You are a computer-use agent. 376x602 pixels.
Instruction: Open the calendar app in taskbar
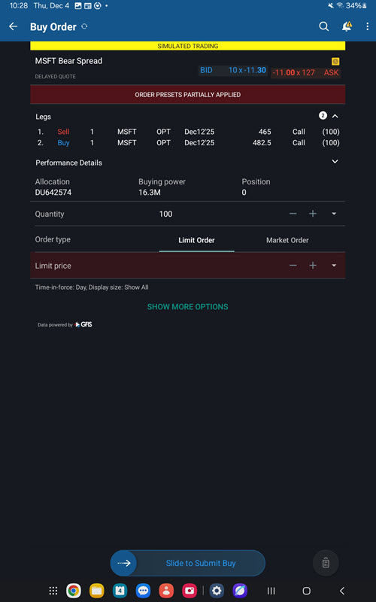click(120, 591)
